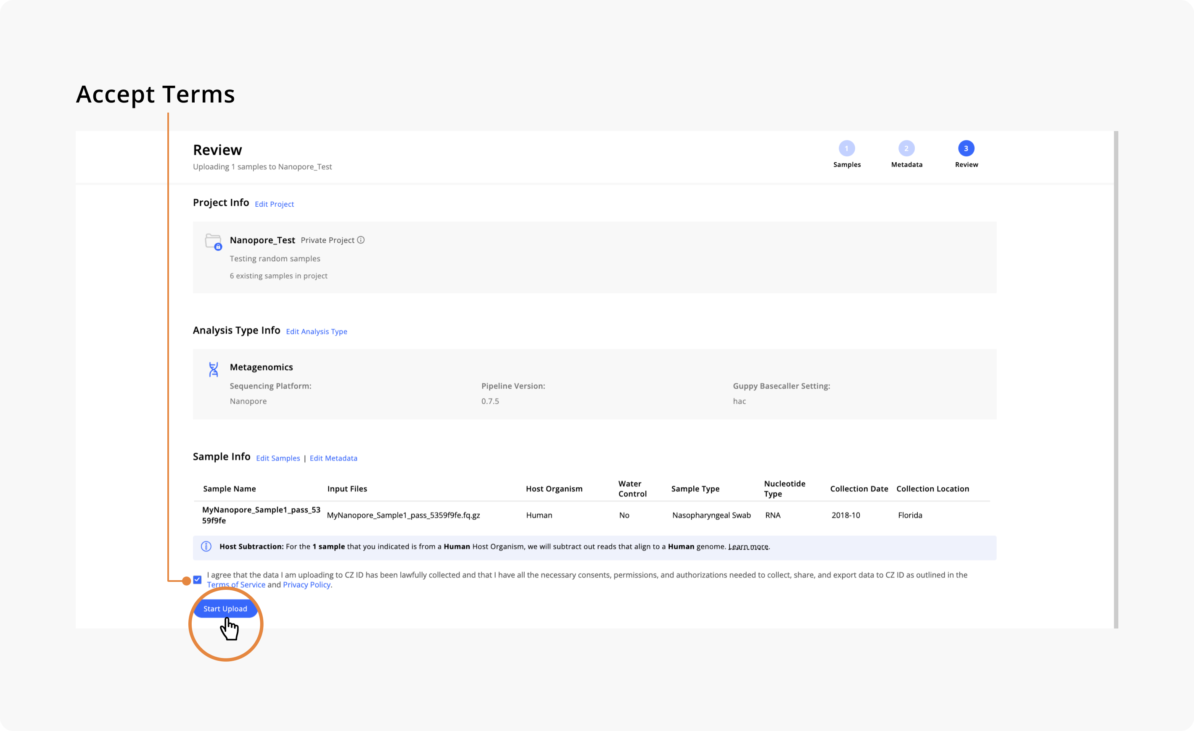Go to step 1 Samples circle
The height and width of the screenshot is (731, 1194).
pos(847,149)
